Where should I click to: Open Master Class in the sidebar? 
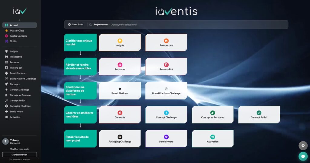pyautogui.click(x=17, y=30)
